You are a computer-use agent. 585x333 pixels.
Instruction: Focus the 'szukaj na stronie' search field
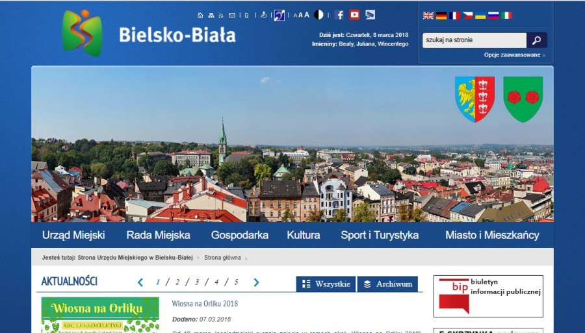click(474, 40)
